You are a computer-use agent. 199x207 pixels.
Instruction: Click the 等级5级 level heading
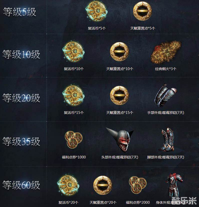20,12
